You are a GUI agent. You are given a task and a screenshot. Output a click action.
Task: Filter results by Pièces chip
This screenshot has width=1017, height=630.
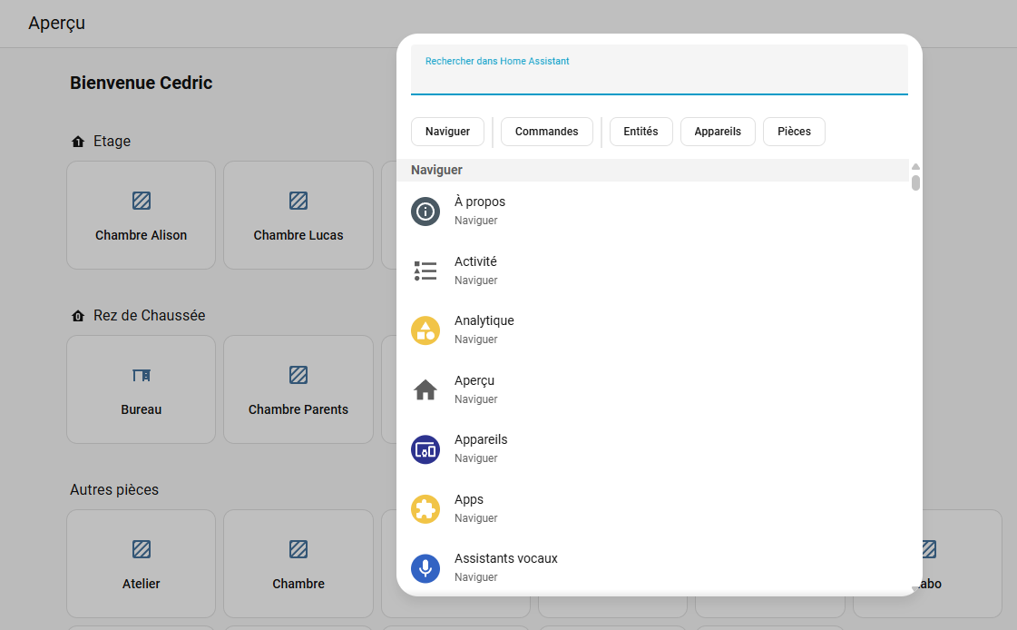pos(794,132)
